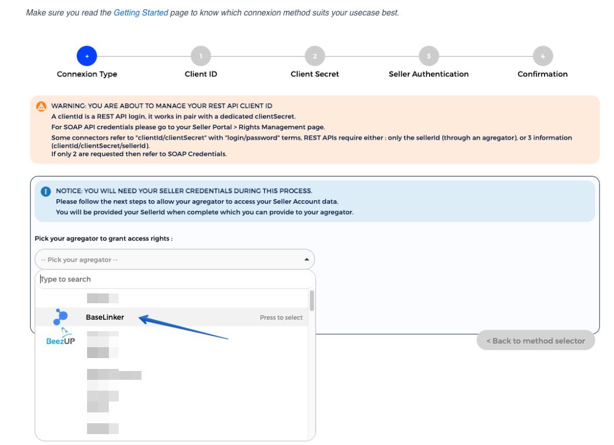
Task: Select step 2 circle for Client Secret
Action: tap(315, 56)
